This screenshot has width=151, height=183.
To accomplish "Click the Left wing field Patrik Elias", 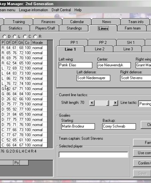I will 75,65.
